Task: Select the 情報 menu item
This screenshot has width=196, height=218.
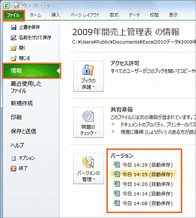Action: click(31, 71)
